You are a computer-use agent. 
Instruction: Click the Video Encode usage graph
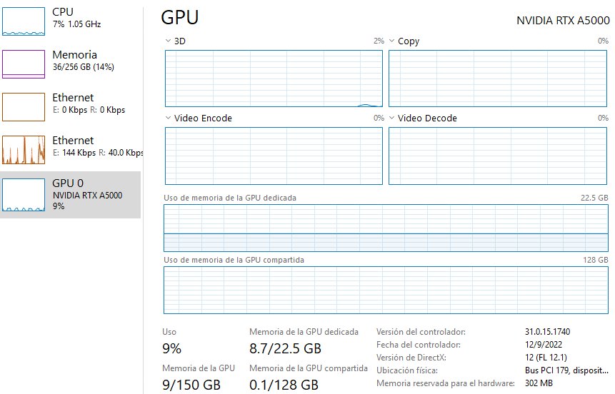coord(274,156)
